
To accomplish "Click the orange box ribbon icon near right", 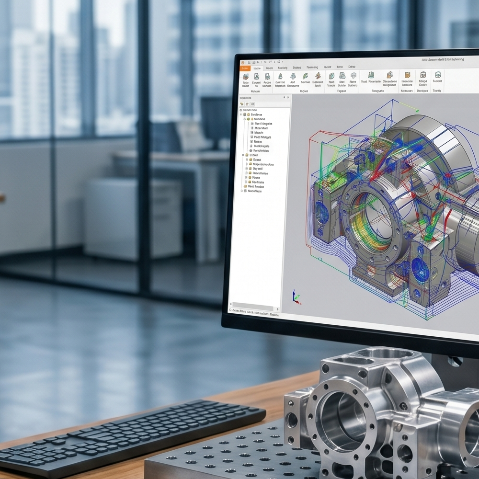I will (407, 75).
